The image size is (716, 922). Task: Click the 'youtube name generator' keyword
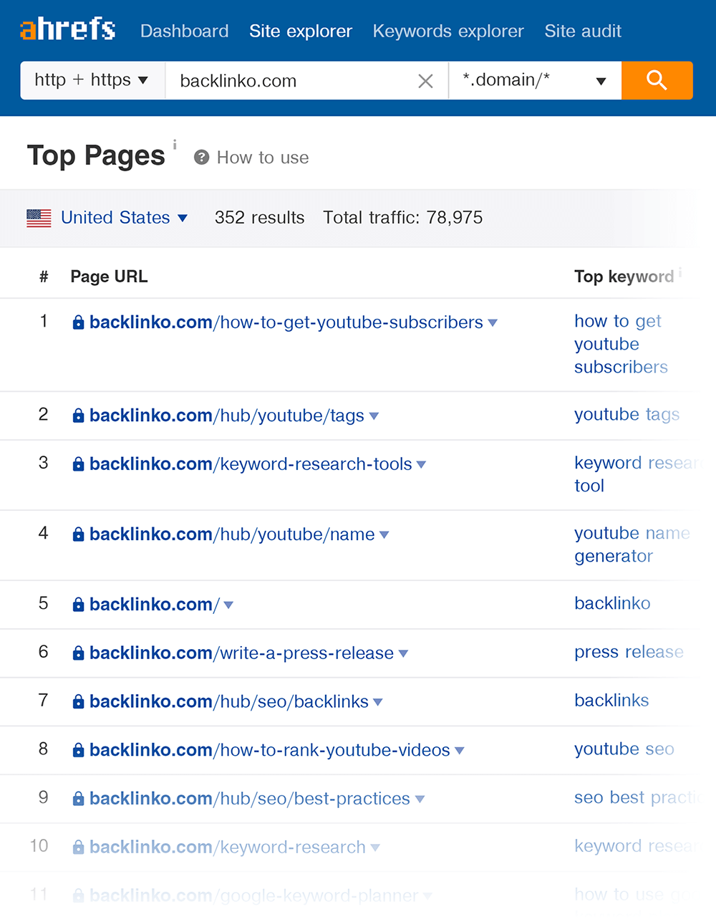632,544
